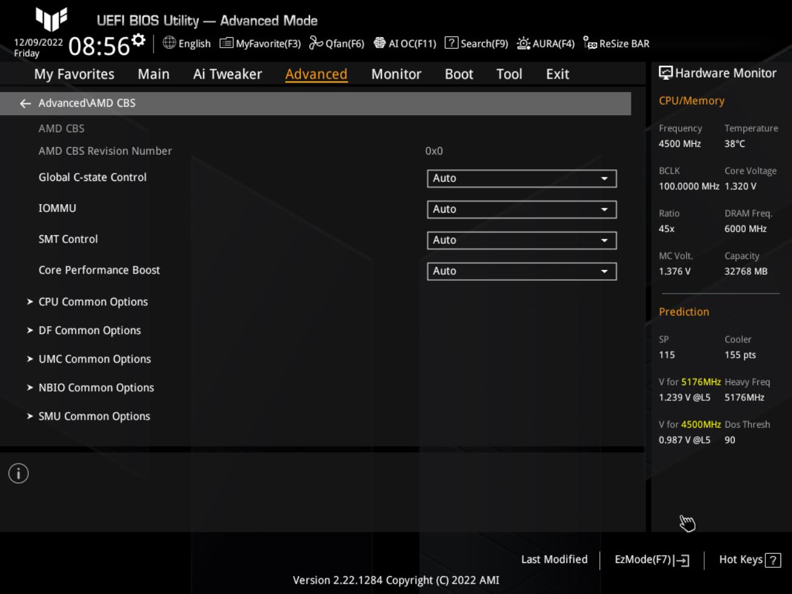Click the 0x0 revision value
This screenshot has width=792, height=594.
434,151
